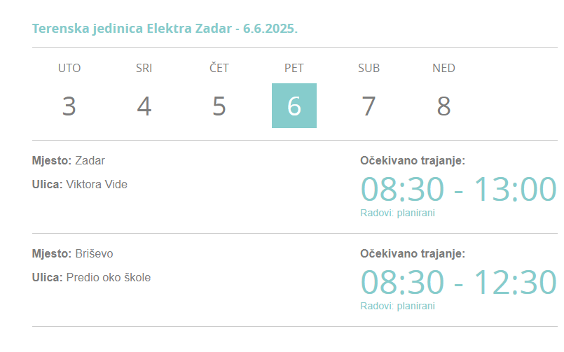Image resolution: width=564 pixels, height=352 pixels.
Task: Switch to Wednesday, day number 4
Action: [x=144, y=106]
